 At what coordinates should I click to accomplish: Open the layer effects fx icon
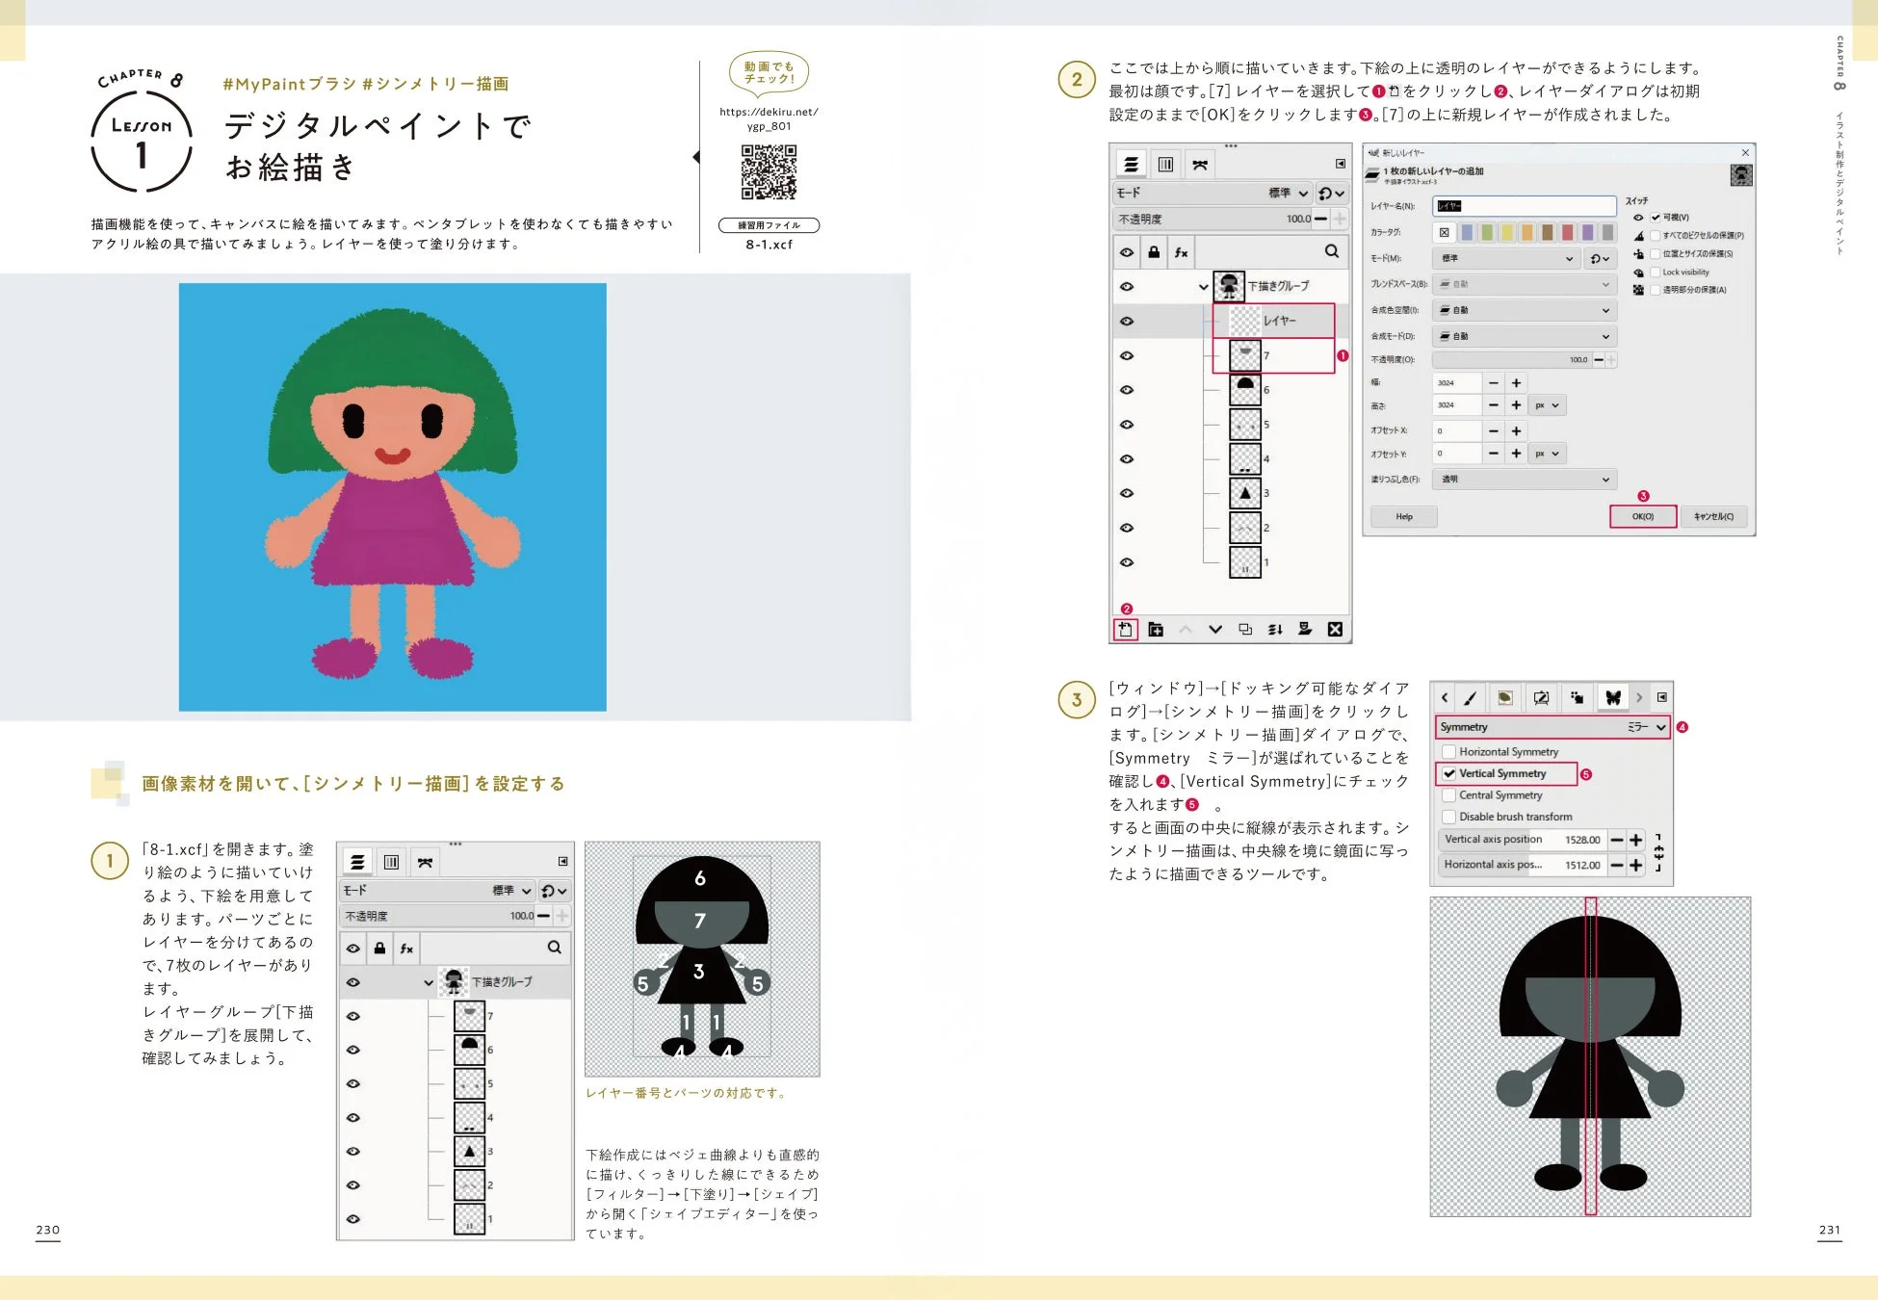[x=1181, y=253]
